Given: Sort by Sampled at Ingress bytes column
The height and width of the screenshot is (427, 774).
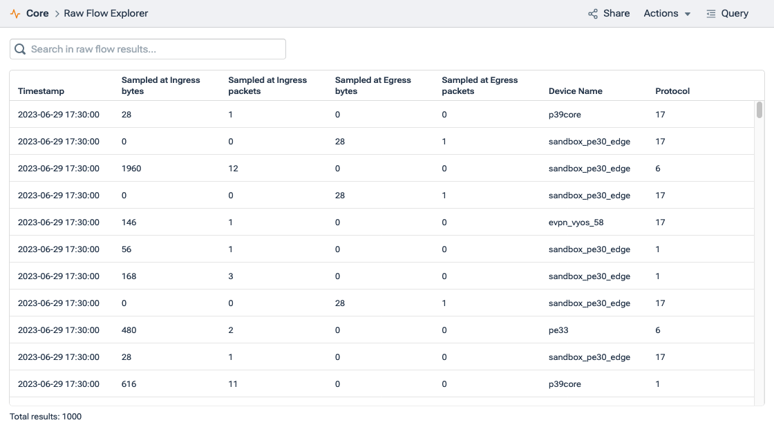Looking at the screenshot, I should point(160,85).
